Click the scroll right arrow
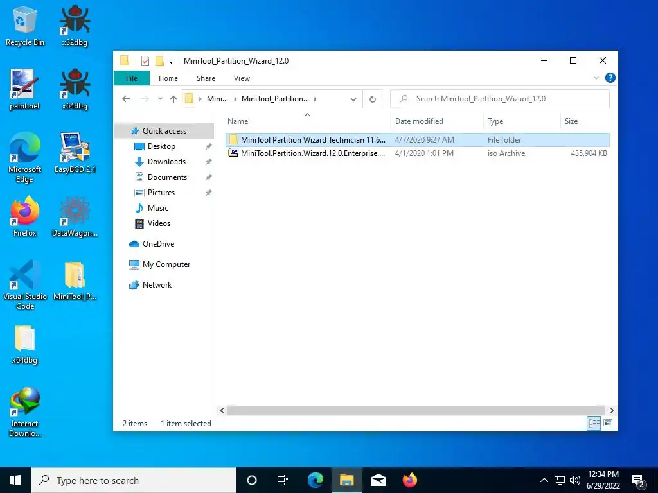The image size is (658, 493). (x=612, y=410)
